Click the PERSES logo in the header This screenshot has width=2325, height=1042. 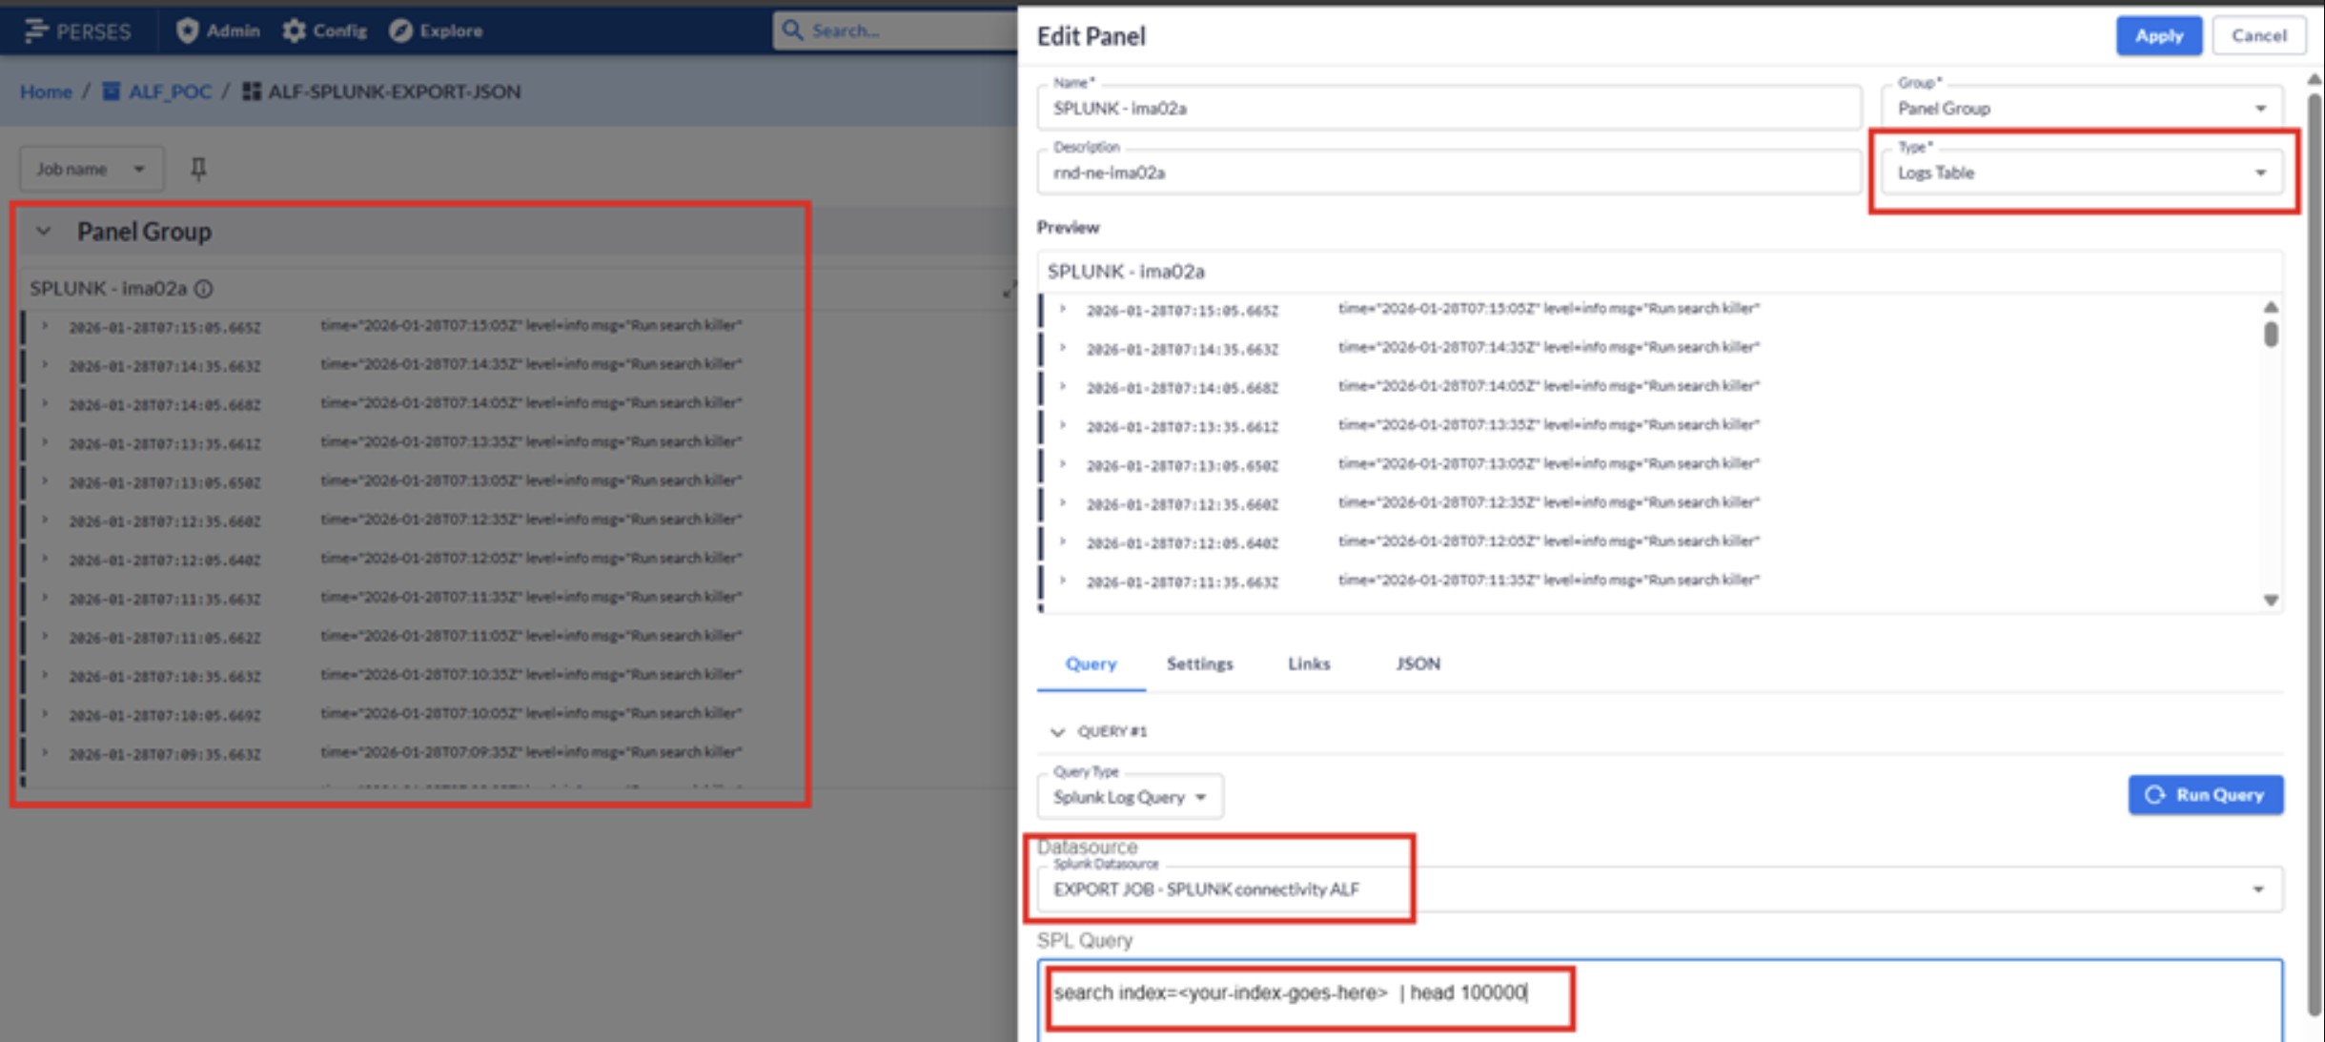(78, 31)
